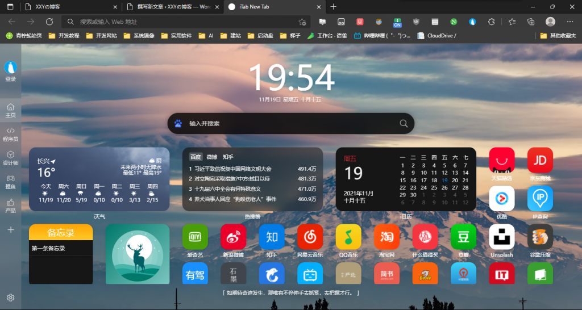Switch hot search list to 知乎 tab
The width and height of the screenshot is (582, 310).
[228, 157]
